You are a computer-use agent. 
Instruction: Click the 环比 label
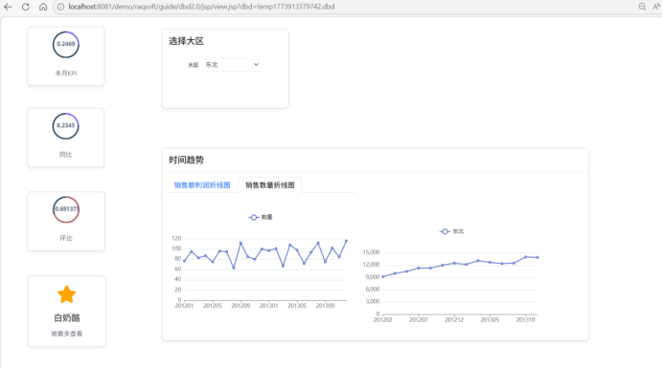66,238
